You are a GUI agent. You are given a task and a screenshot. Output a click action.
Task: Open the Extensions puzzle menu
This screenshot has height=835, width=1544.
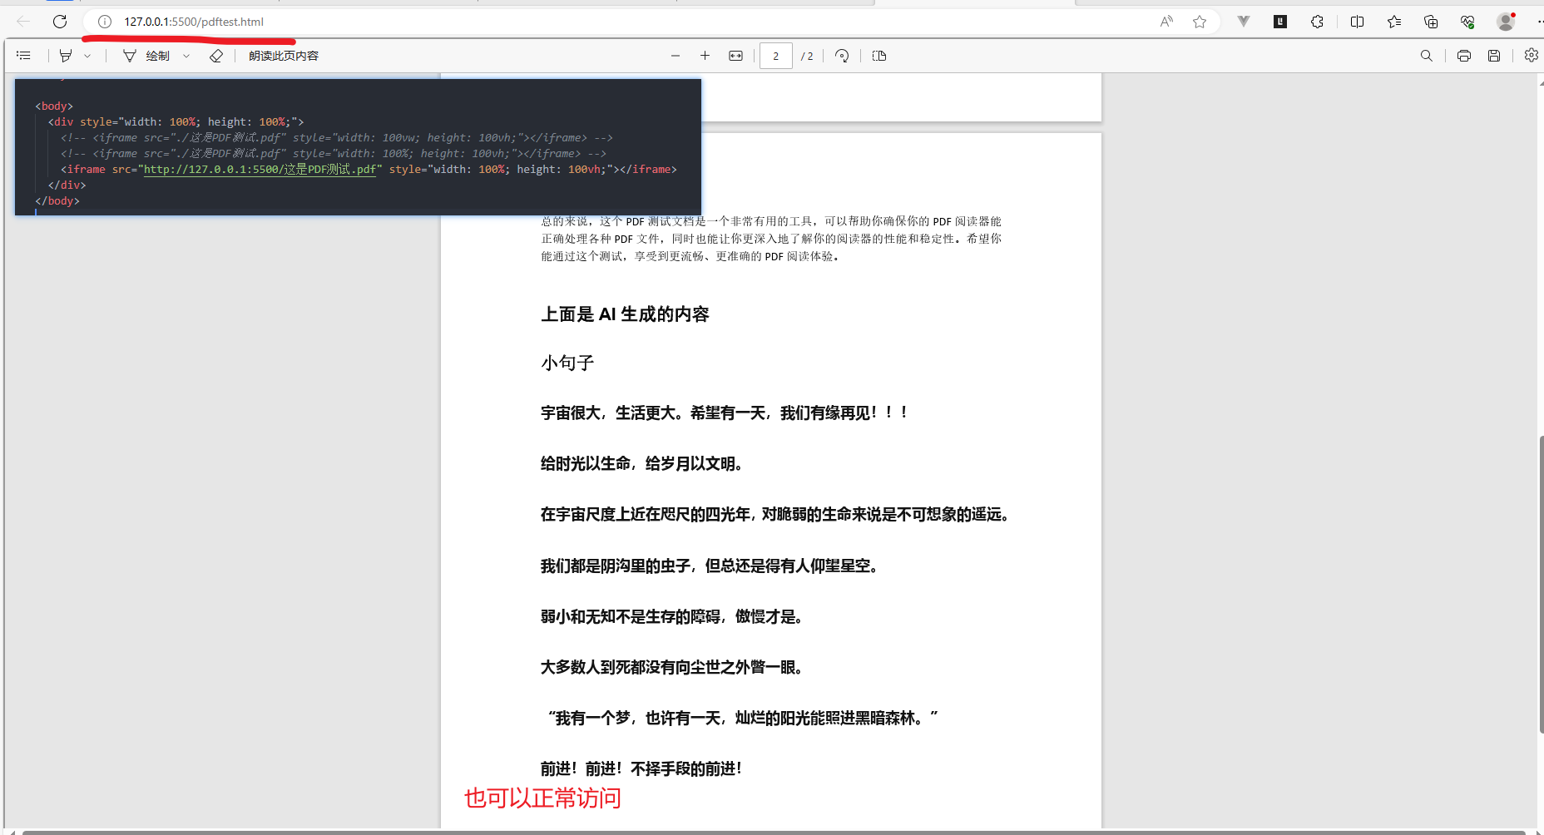click(x=1317, y=22)
